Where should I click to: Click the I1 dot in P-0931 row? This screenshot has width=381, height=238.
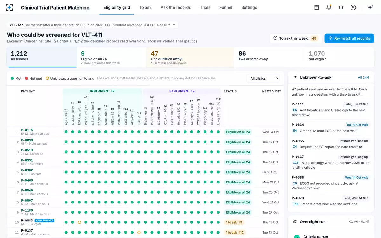[x=66, y=162]
